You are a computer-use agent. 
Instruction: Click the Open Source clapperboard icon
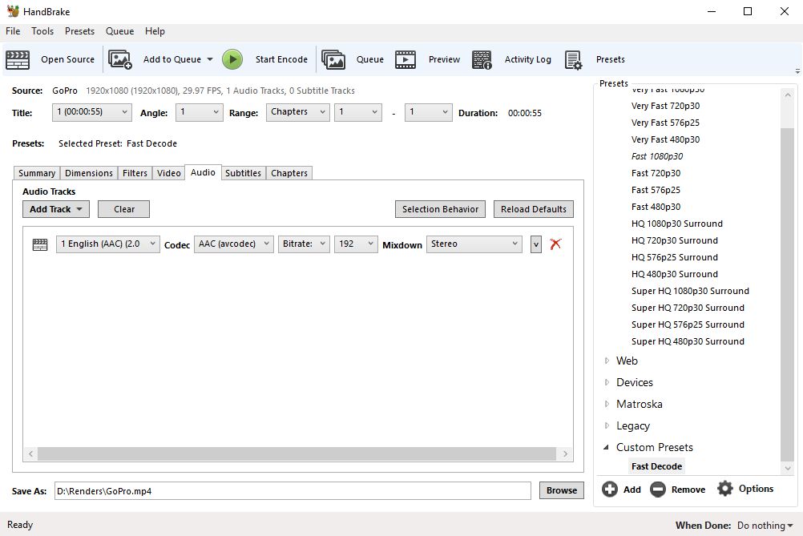click(x=18, y=59)
